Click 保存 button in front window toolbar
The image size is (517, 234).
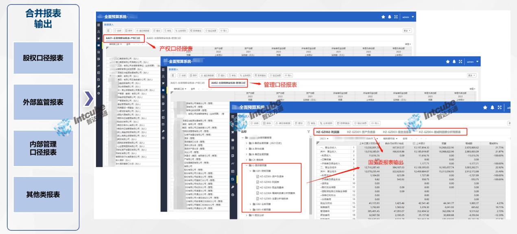pos(267,123)
